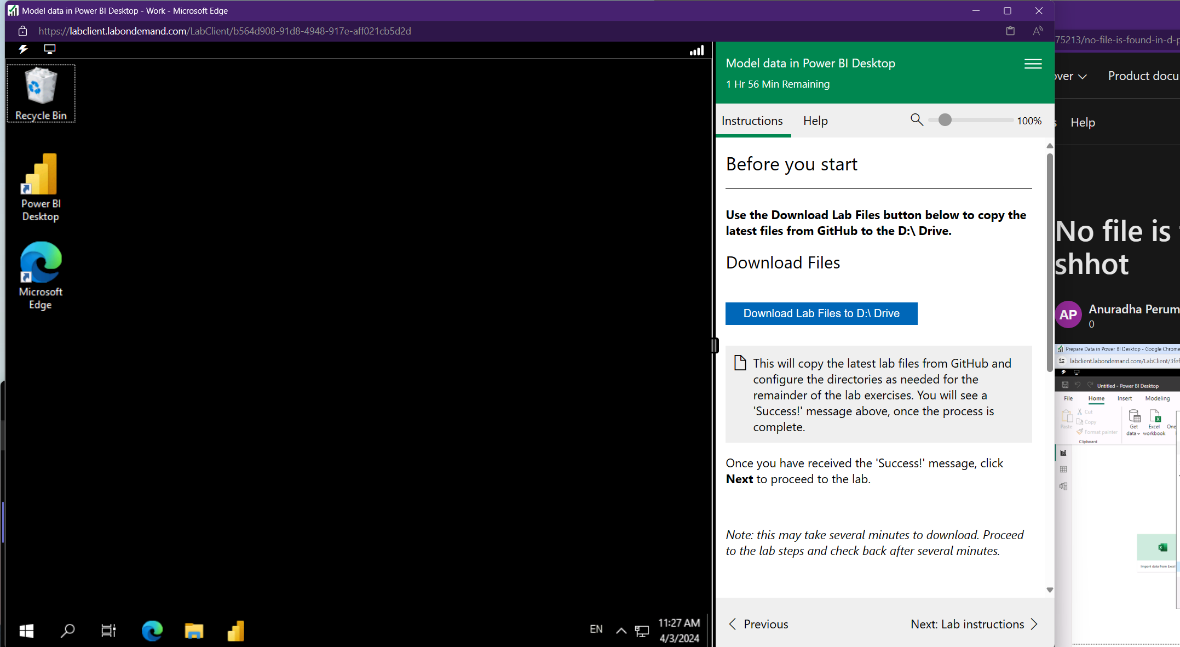
Task: Open the hamburger menu in the green header
Action: point(1032,64)
